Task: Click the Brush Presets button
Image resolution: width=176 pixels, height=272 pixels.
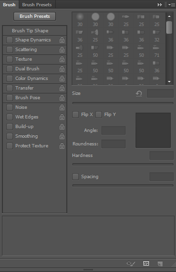Action: [35, 16]
